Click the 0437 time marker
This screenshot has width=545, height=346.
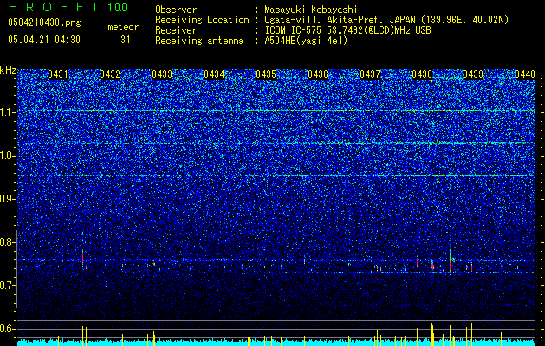tap(370, 74)
